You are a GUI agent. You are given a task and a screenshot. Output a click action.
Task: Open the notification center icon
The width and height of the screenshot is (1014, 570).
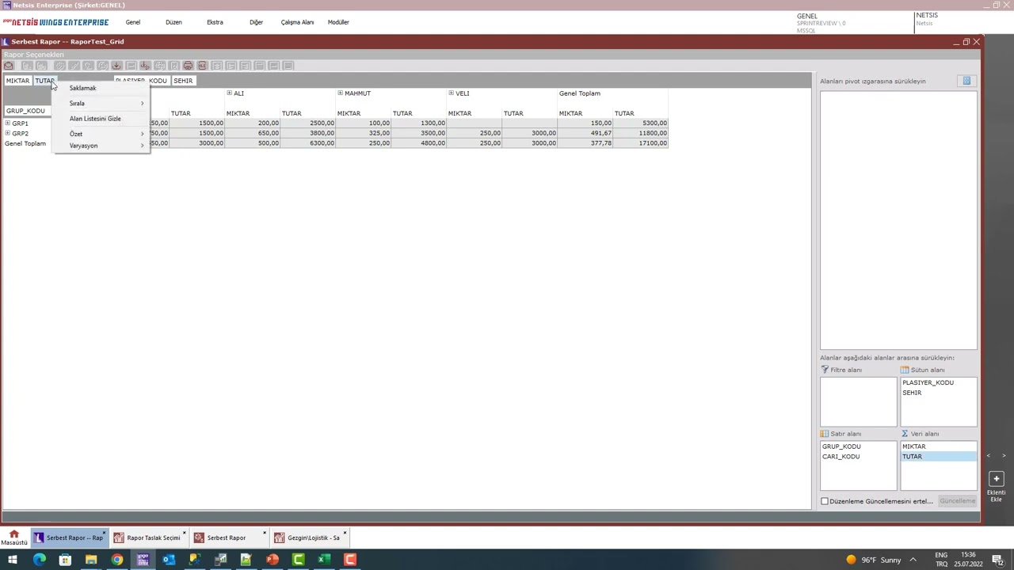click(999, 560)
